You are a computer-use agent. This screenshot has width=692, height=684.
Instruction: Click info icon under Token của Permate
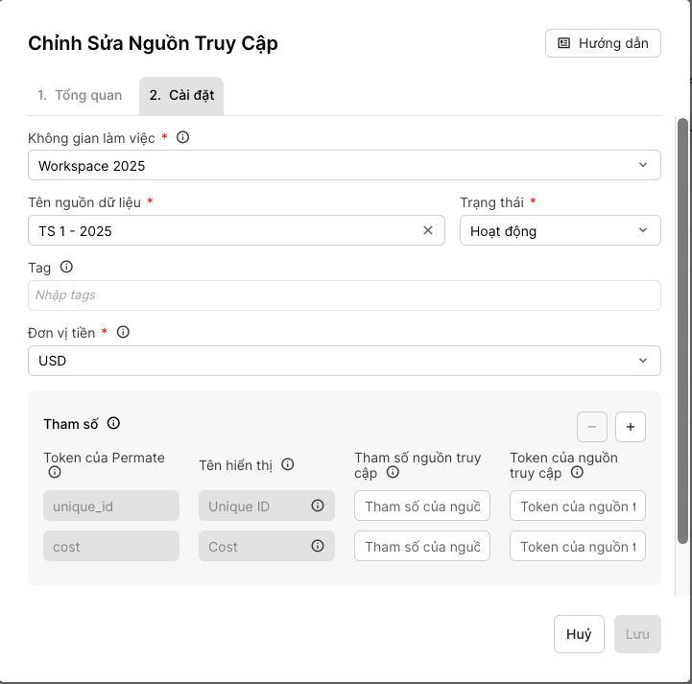[x=55, y=472]
